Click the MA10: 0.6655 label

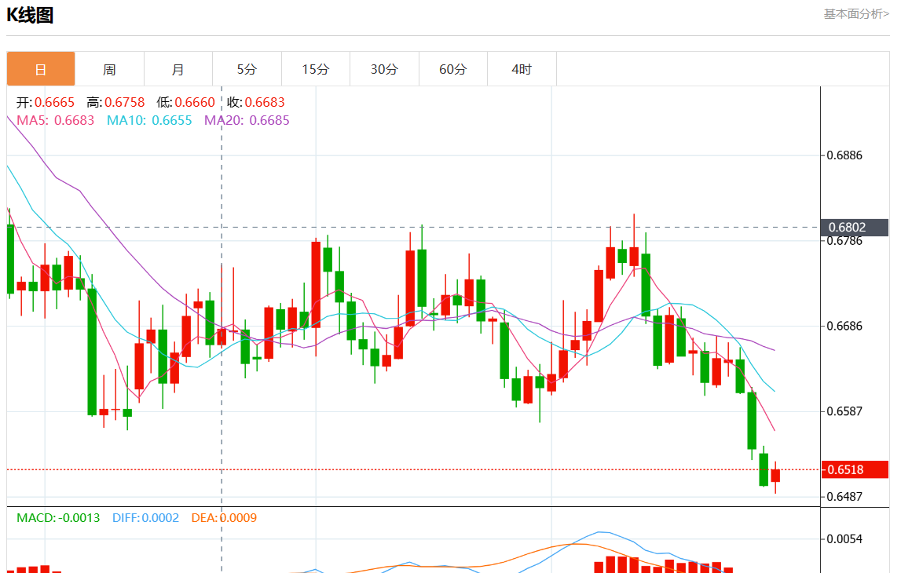point(149,120)
